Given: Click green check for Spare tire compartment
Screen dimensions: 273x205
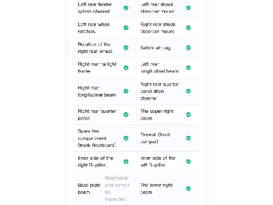Looking at the screenshot, I should point(126,138).
